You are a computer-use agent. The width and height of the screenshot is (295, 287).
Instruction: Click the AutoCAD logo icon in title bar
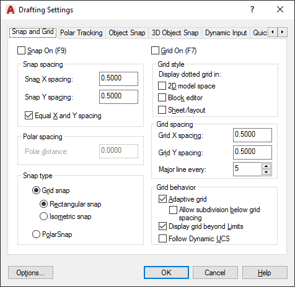[x=11, y=10]
